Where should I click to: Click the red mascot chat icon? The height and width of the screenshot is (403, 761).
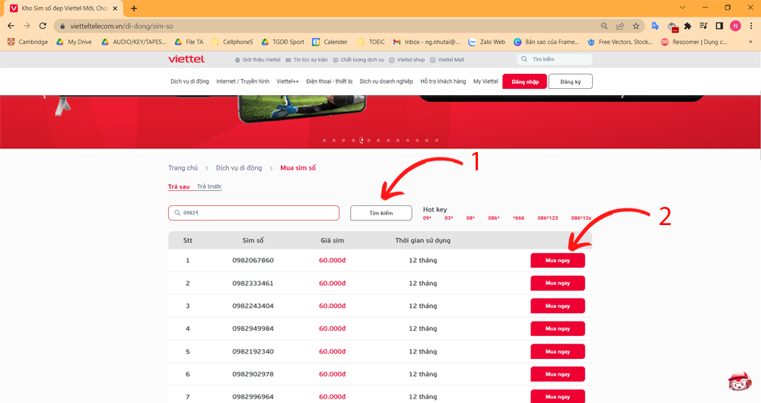[739, 384]
